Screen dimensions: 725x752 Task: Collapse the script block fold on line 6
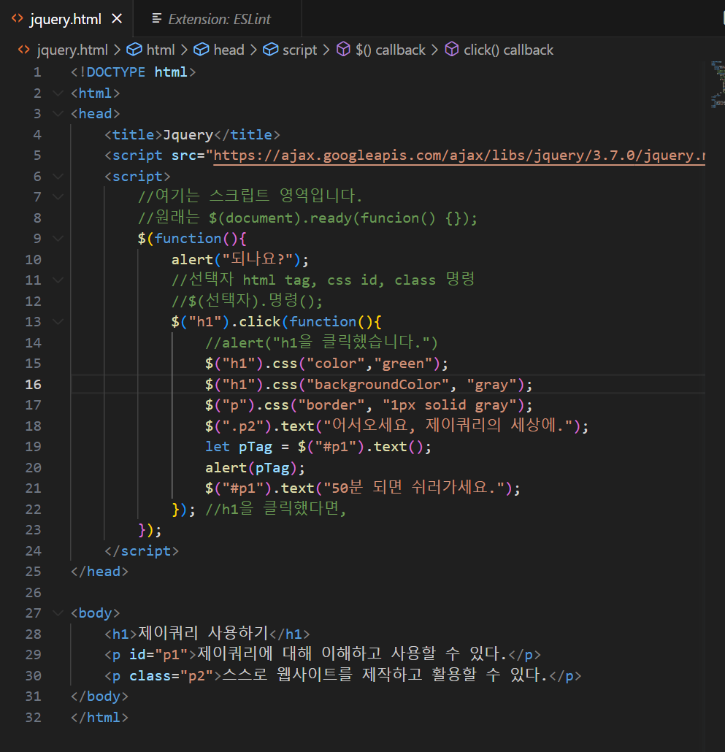(x=58, y=177)
